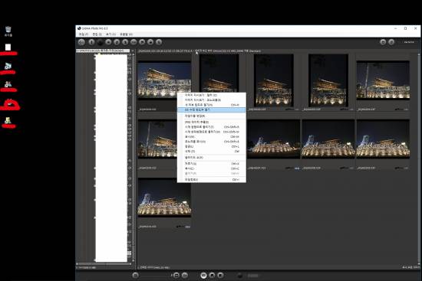Screen dimensions: 422x281
Task: Click the seventh, wide-glyph icon in the top toolbar
Action: pyautogui.click(x=134, y=42)
